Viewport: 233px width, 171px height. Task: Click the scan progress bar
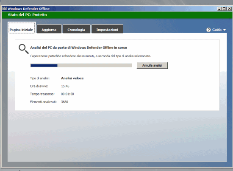coord(81,65)
